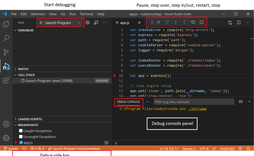Click the debug console REPL input prompt
This screenshot has width=254, height=156.
183,143
